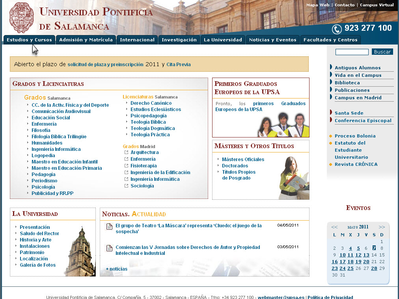Image resolution: width=399 pixels, height=299 pixels.
Task: Open the Admisión y Matrícula menu
Action: coord(86,40)
